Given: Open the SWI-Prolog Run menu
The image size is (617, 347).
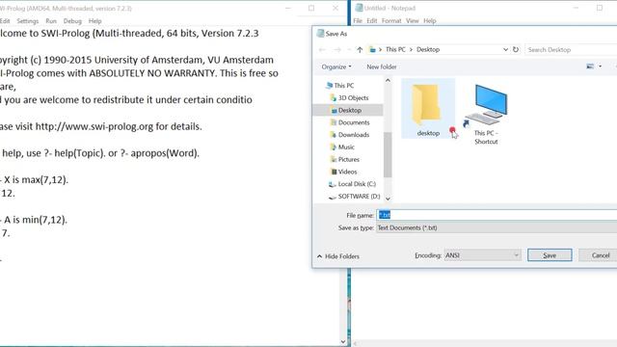Looking at the screenshot, I should pyautogui.click(x=51, y=21).
